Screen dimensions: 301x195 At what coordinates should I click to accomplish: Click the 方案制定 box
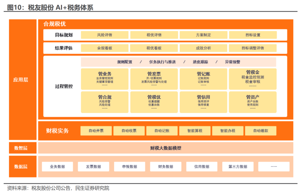[203, 35]
